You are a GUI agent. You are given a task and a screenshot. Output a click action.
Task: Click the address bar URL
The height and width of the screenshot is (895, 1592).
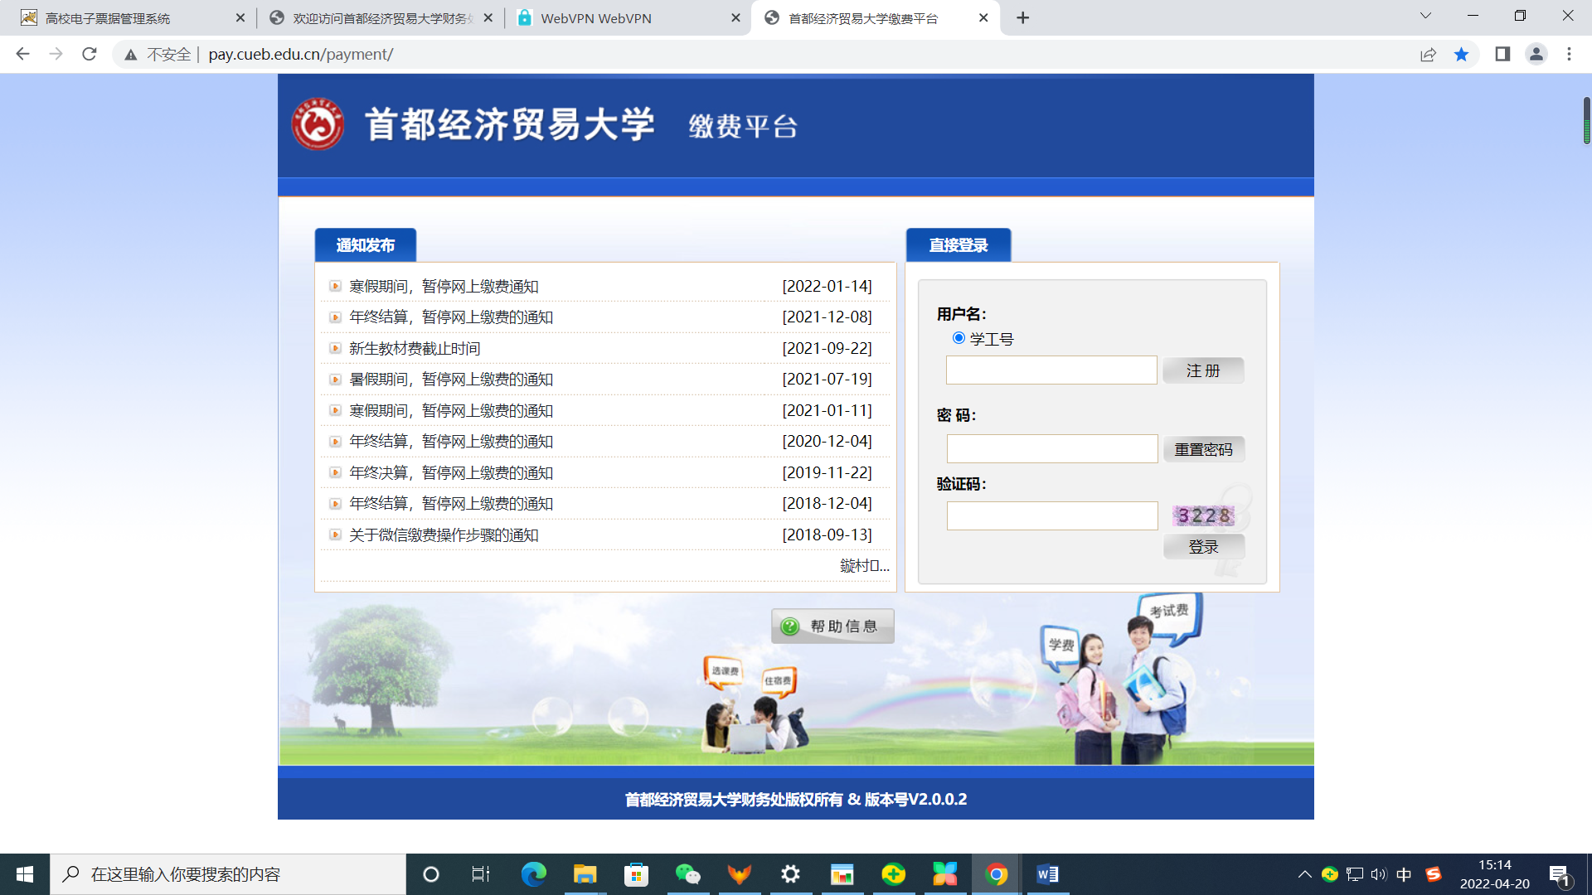click(x=300, y=55)
